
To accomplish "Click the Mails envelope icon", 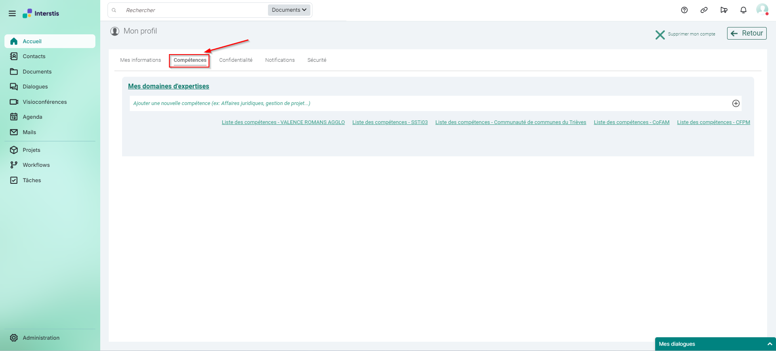I will pyautogui.click(x=14, y=132).
